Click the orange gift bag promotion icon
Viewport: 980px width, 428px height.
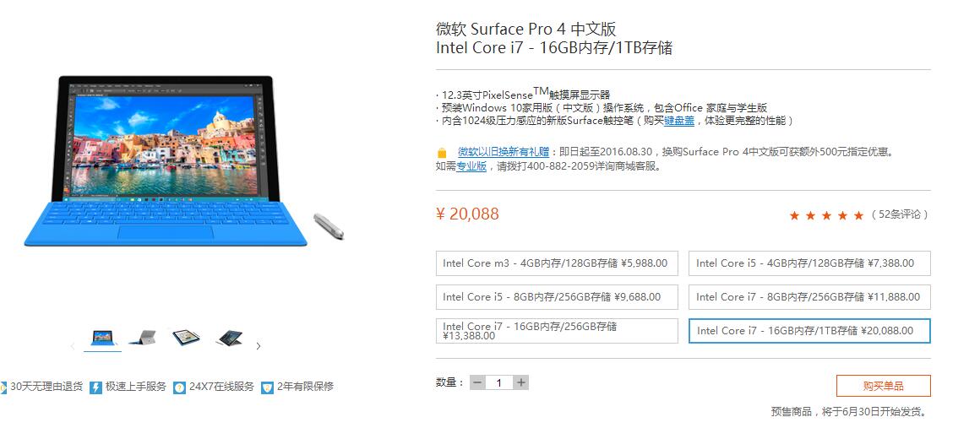[x=442, y=153]
